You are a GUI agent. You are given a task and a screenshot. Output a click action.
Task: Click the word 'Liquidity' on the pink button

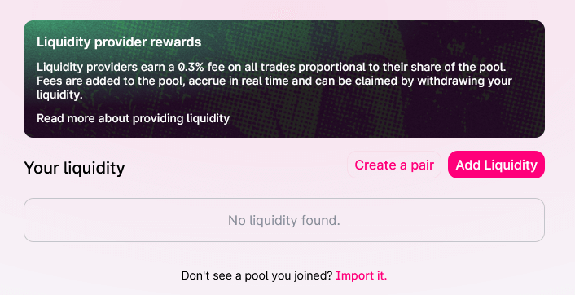point(511,165)
